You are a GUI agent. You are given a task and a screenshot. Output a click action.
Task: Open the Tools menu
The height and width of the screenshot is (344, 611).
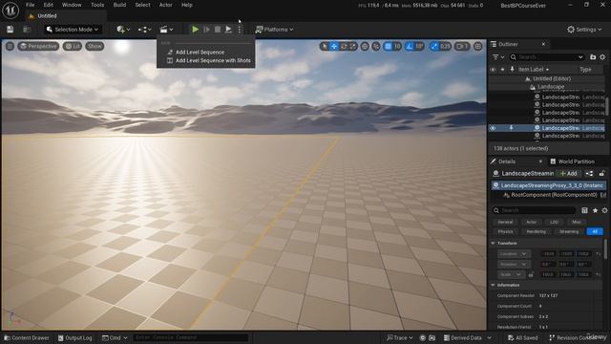point(97,5)
